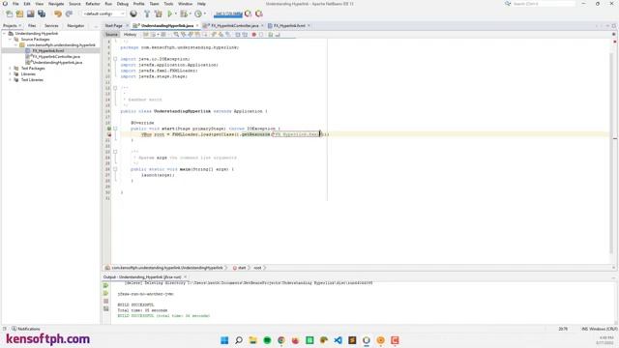Screen dimensions: 619x348
Task: Switch to FX_Hyperlink.fxml editor tab
Action: point(288,26)
